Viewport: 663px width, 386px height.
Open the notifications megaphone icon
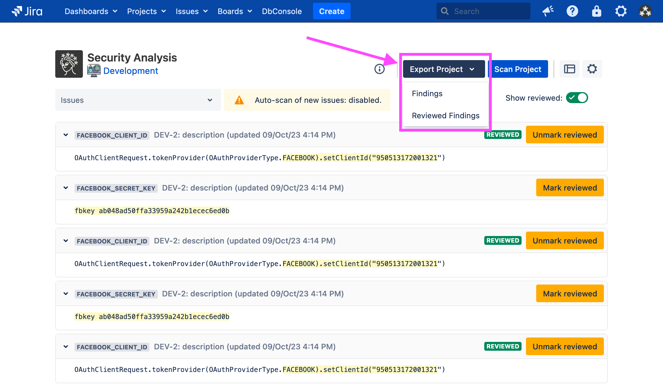548,11
